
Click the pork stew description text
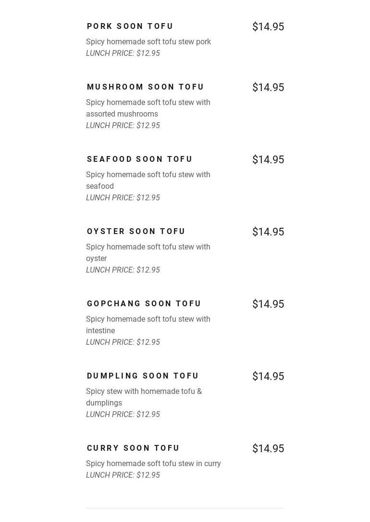pyautogui.click(x=148, y=42)
